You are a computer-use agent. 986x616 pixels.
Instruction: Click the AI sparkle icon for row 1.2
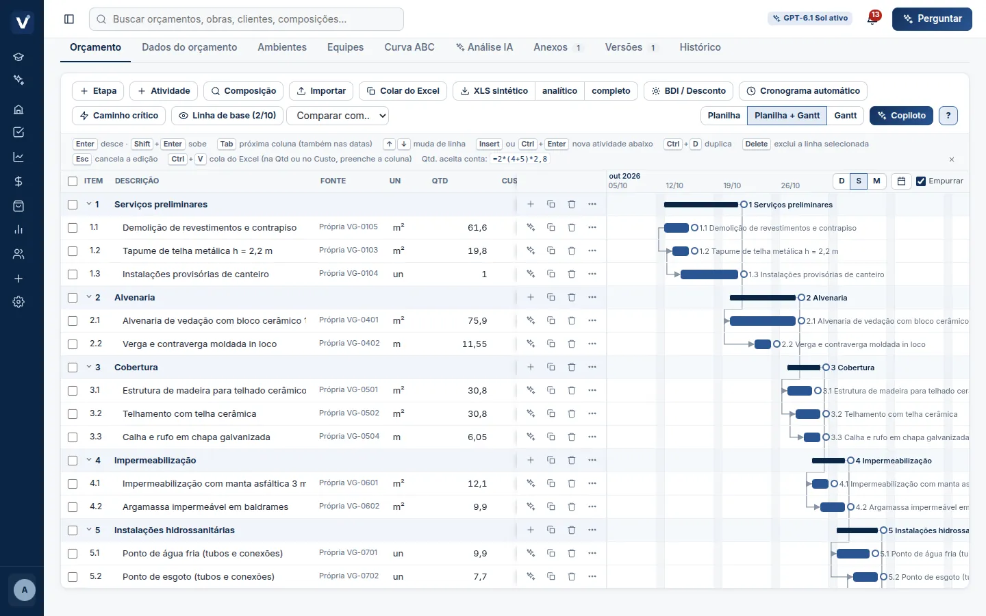coord(531,251)
